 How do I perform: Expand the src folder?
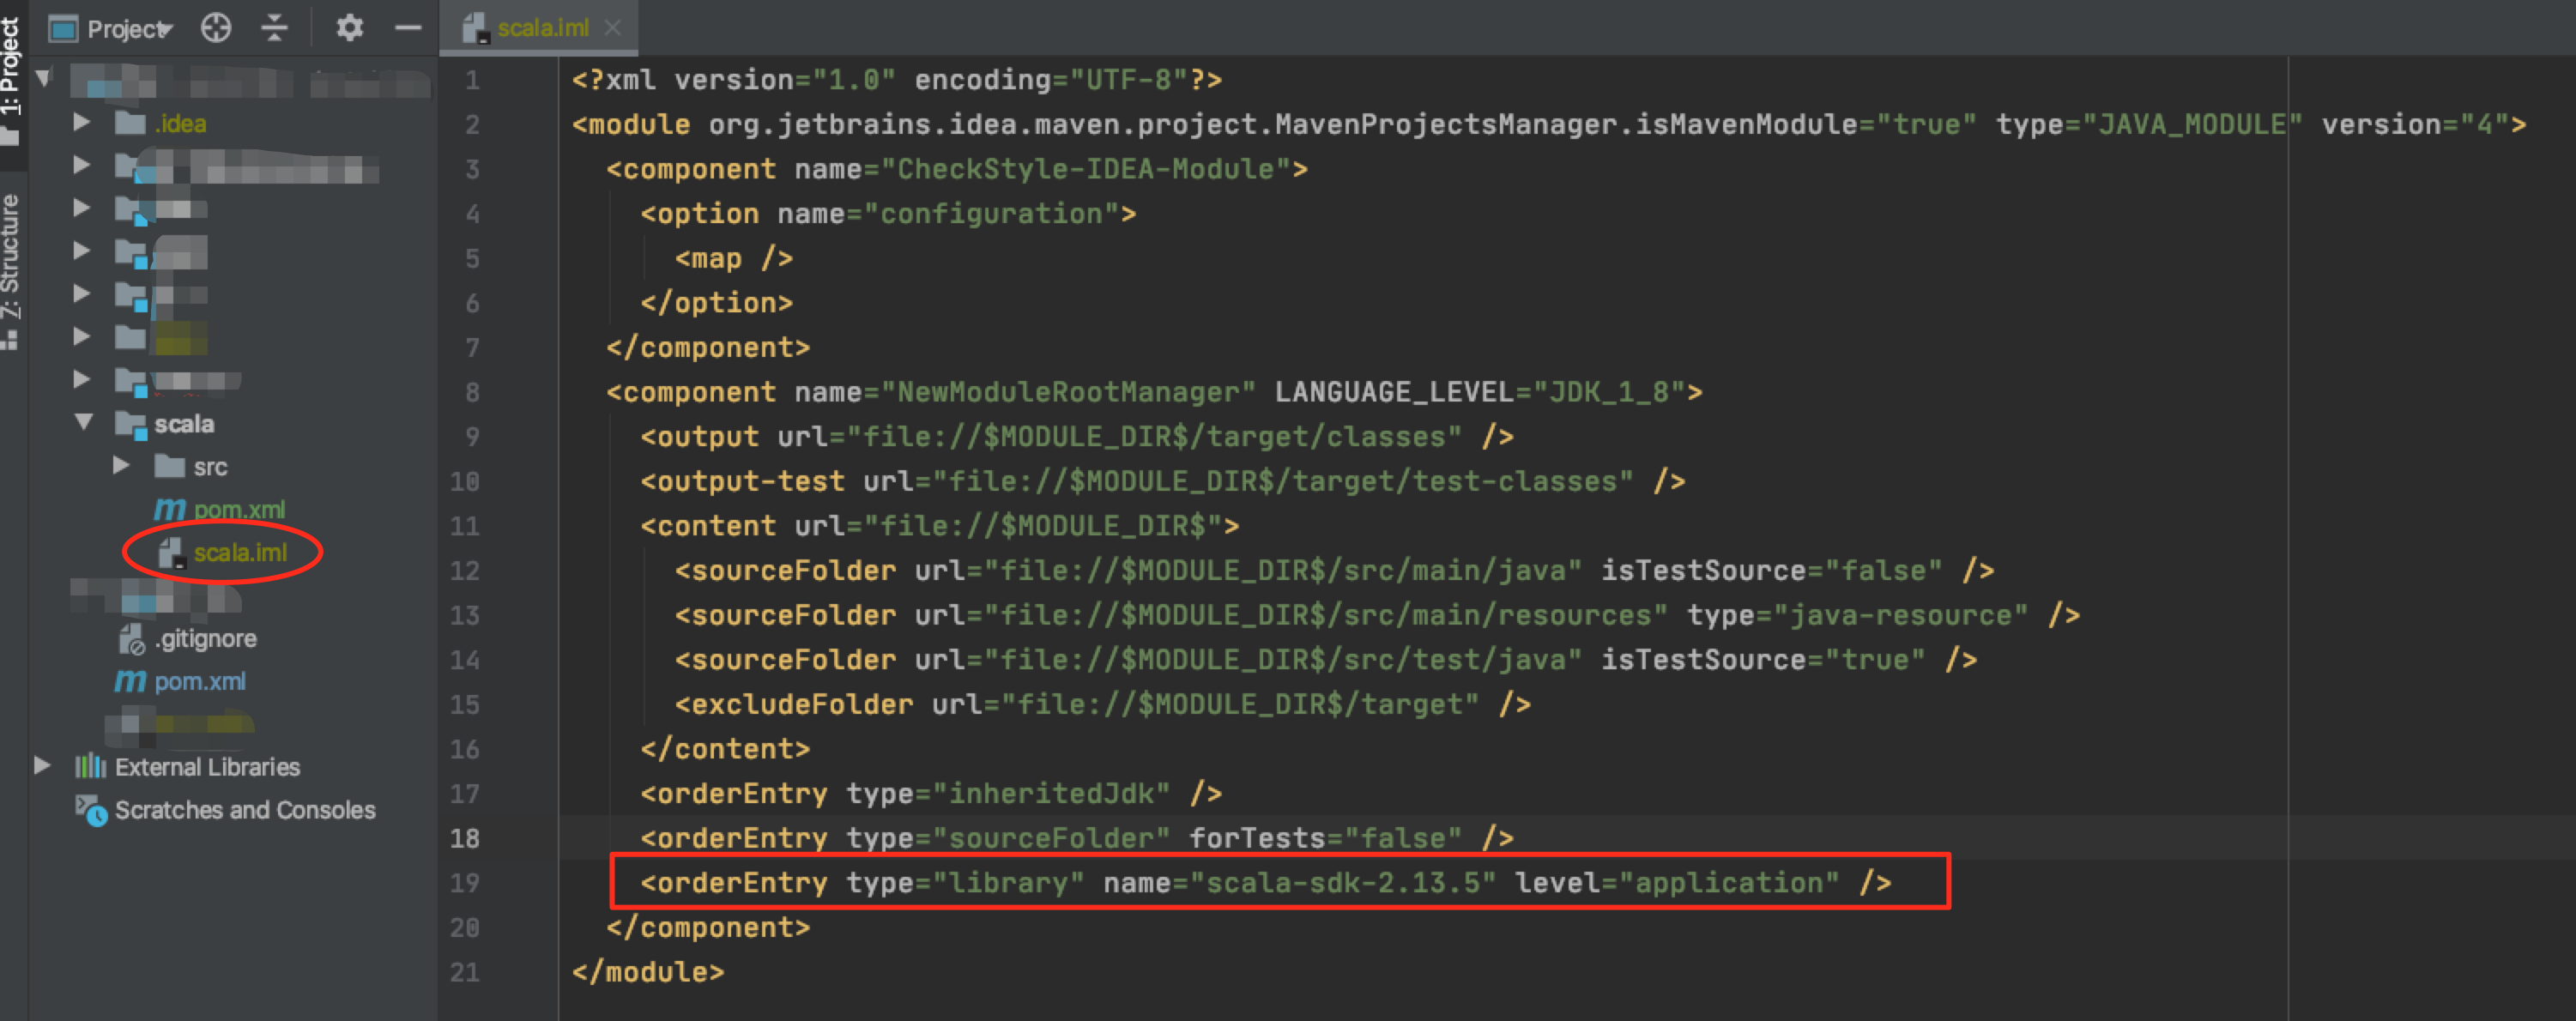(121, 466)
